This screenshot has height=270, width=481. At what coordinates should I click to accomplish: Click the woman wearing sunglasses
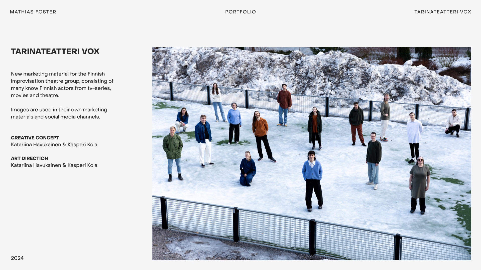(419, 185)
